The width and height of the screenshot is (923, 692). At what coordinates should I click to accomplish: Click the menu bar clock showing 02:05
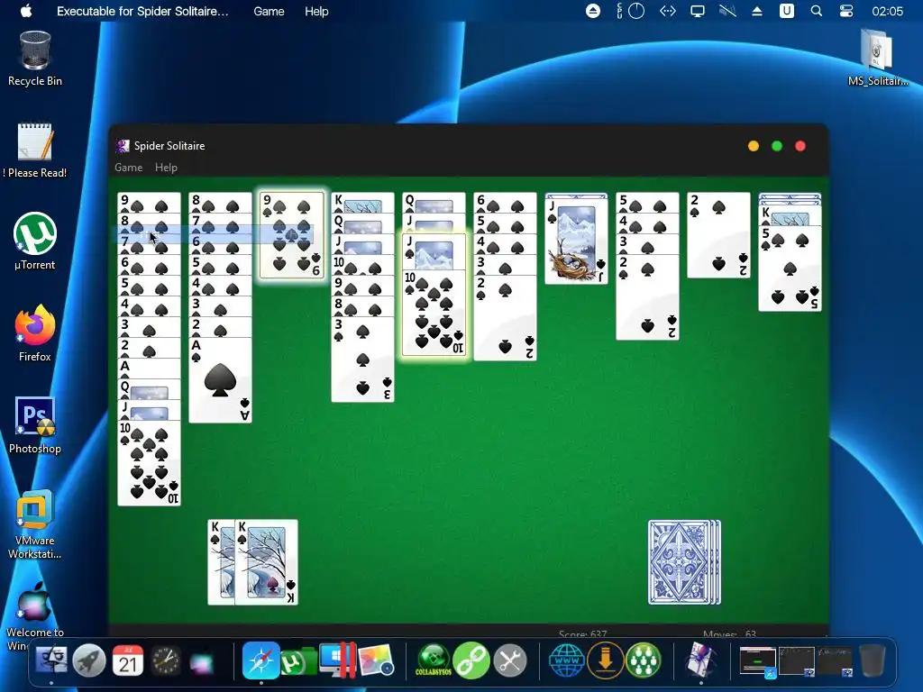(887, 11)
